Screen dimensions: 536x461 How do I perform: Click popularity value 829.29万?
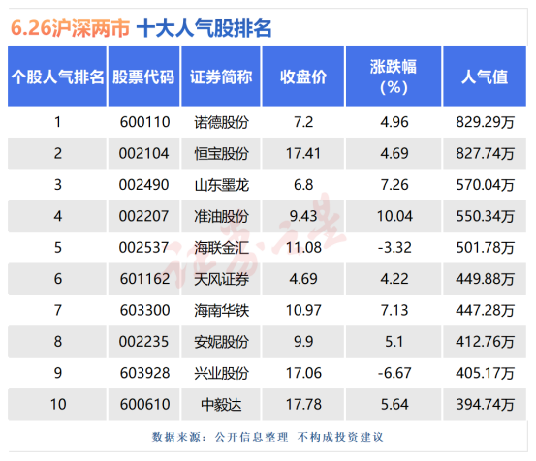485,122
